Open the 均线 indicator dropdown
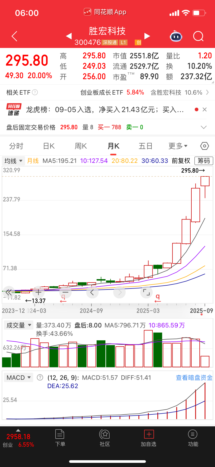215x467 pixels. pyautogui.click(x=14, y=161)
